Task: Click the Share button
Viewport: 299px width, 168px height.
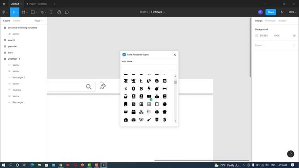Action: [271, 12]
